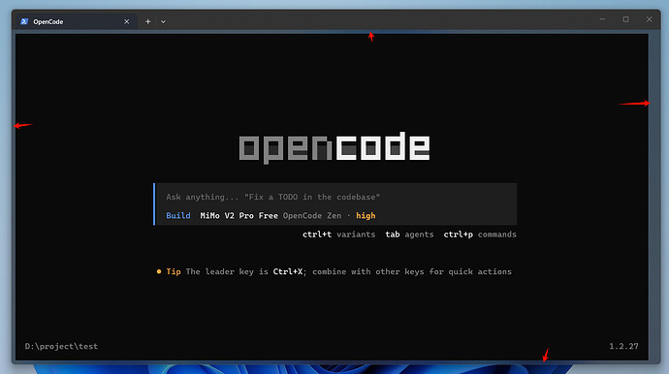Expand the new tab profile dropdown
The height and width of the screenshot is (374, 669).
163,21
